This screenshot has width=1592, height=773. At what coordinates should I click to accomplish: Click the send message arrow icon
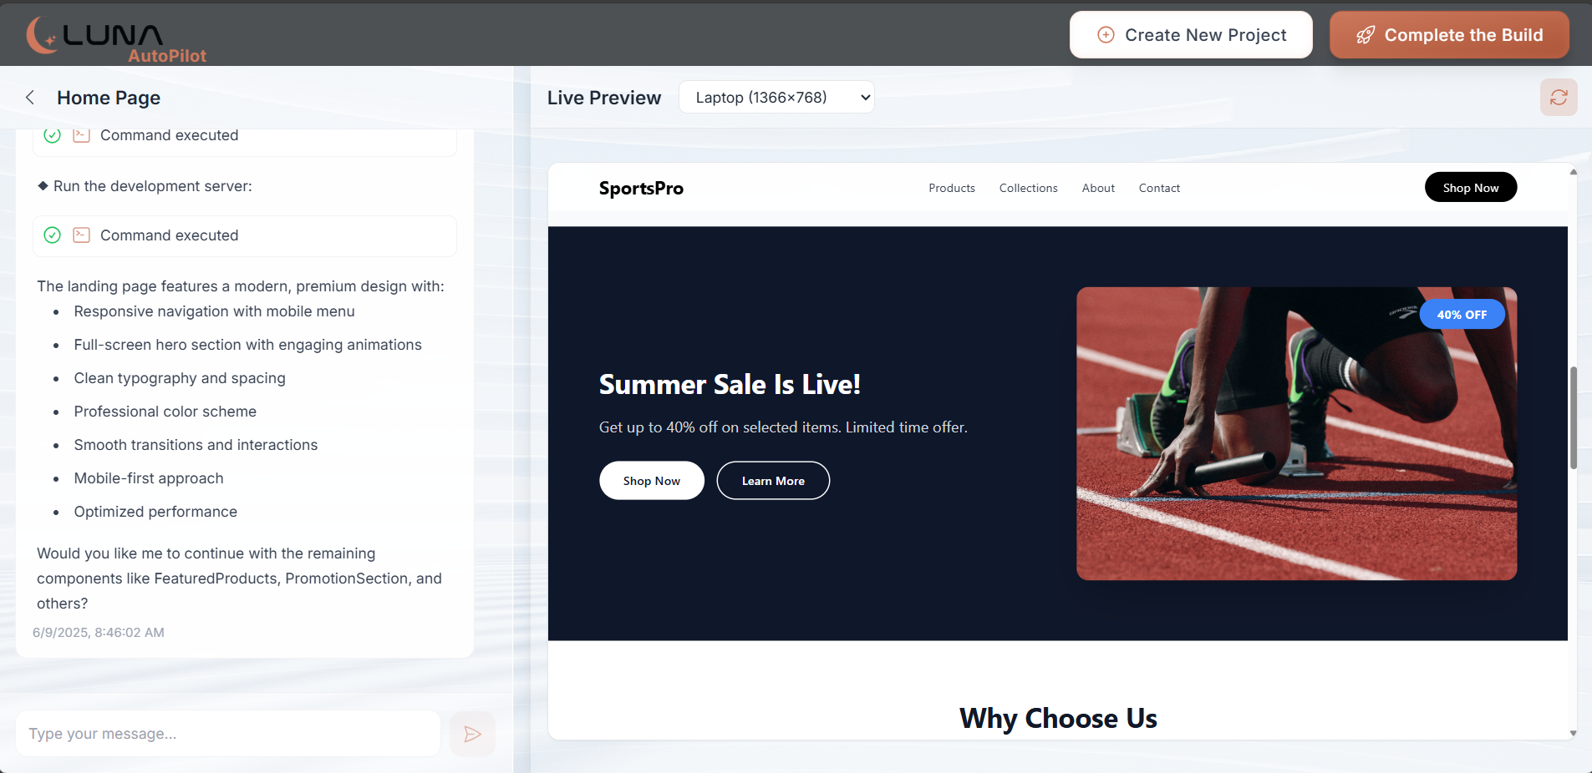pyautogui.click(x=472, y=734)
